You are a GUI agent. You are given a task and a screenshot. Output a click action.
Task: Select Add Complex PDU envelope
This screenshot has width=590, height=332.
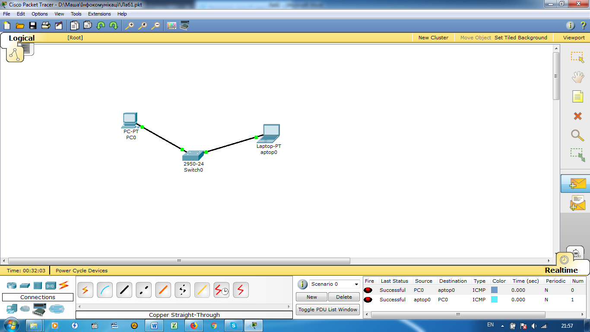tap(577, 203)
